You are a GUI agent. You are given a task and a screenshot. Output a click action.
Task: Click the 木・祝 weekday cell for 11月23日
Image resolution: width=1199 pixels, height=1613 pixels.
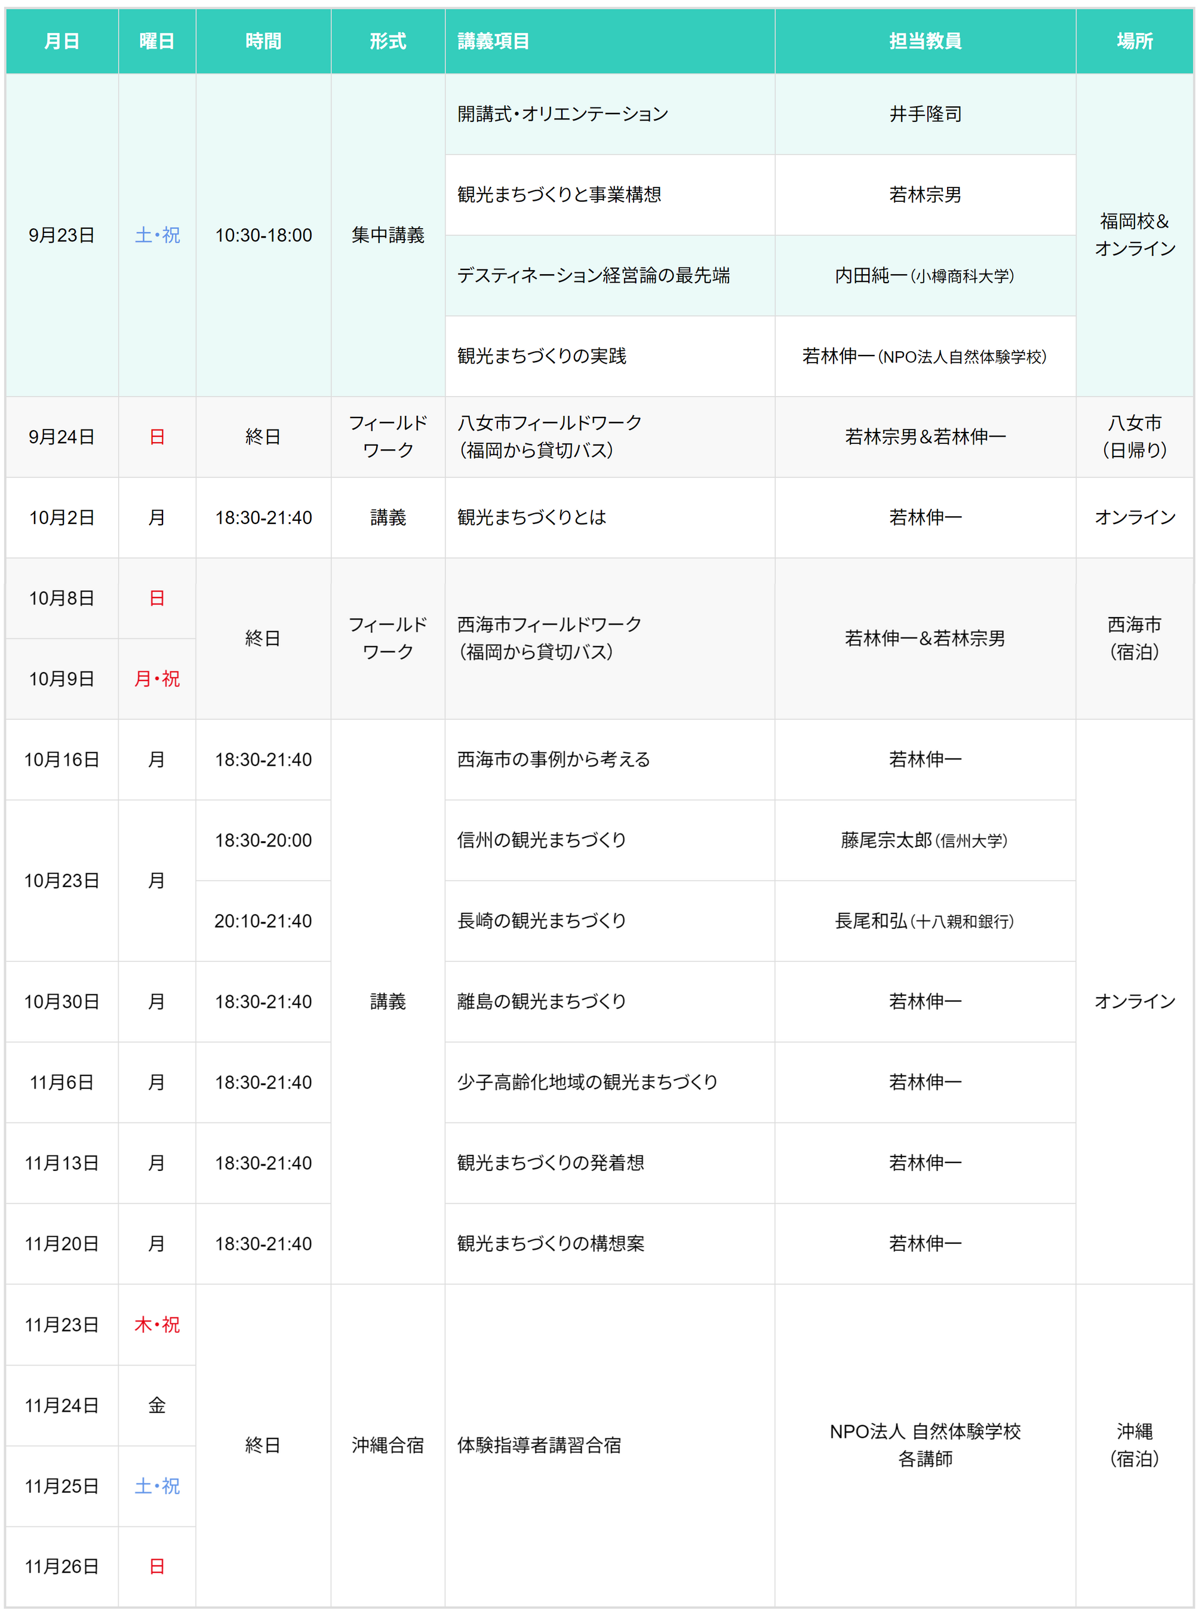pos(157,1324)
